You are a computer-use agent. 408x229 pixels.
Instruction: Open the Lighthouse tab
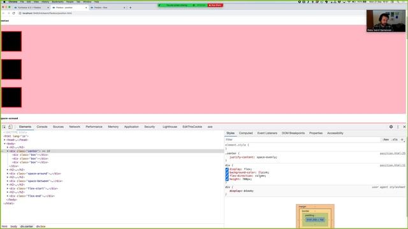pos(170,127)
